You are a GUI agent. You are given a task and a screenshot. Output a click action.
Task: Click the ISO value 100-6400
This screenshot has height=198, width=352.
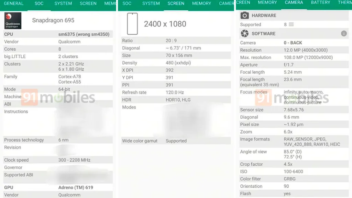(293, 172)
